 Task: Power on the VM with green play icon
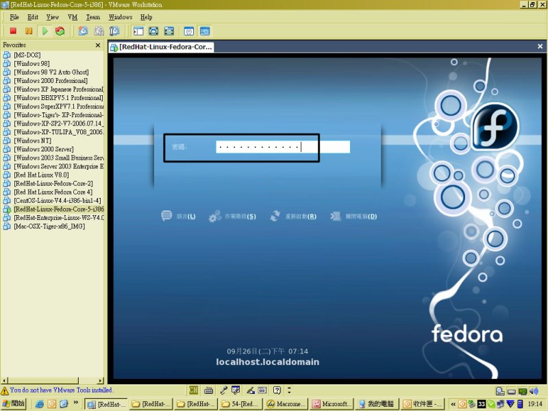point(45,31)
